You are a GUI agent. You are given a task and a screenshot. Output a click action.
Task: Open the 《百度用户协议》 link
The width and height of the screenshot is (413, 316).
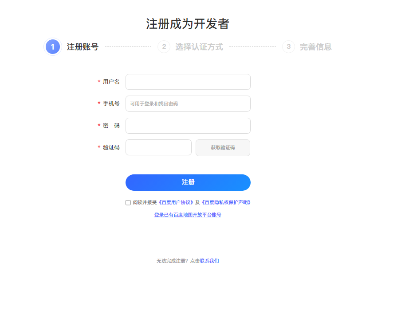click(x=176, y=203)
